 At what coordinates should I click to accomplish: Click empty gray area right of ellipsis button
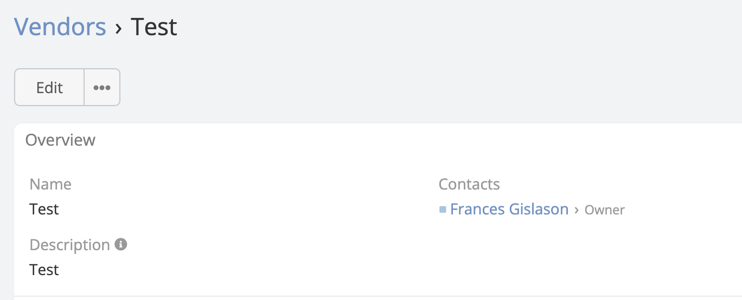point(380,87)
